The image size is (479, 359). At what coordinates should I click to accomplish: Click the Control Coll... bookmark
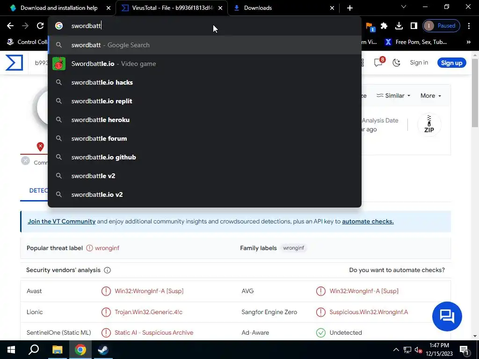[28, 42]
